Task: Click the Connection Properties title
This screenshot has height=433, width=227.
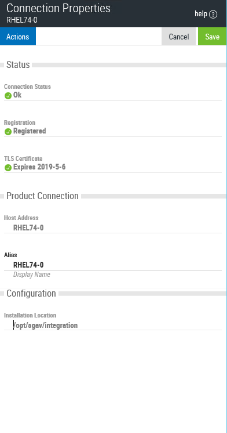Action: (58, 8)
